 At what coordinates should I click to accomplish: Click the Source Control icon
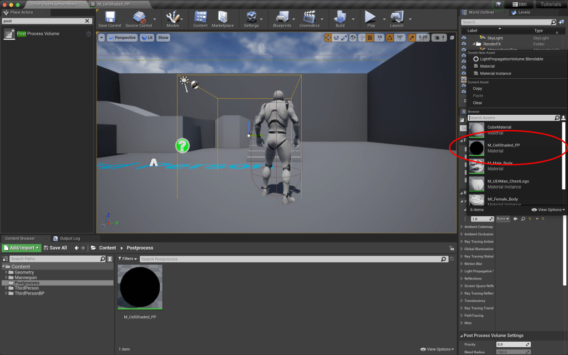[138, 17]
